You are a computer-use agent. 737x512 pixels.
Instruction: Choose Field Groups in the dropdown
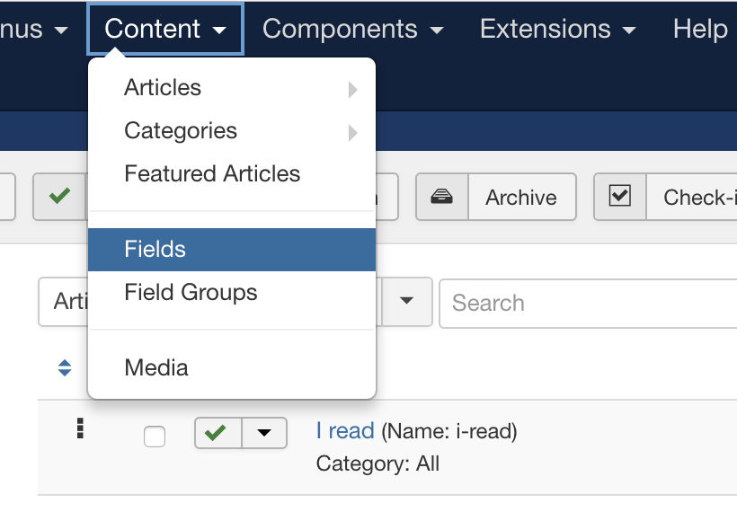tap(191, 292)
